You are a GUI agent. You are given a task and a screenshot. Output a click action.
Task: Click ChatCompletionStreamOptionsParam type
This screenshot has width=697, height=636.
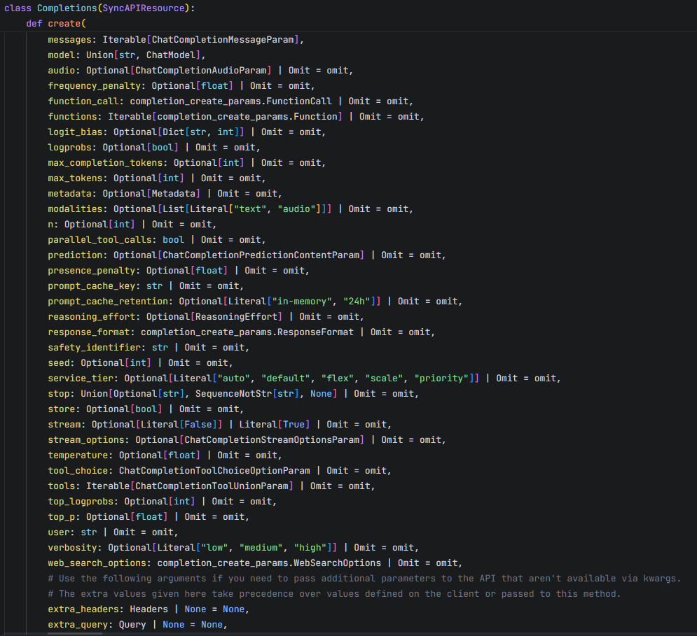coord(272,439)
